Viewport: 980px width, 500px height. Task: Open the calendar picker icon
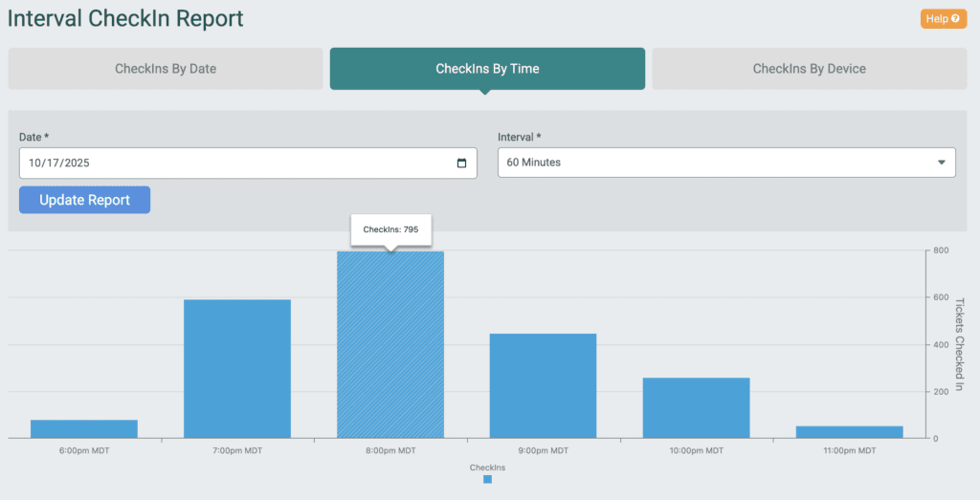(461, 163)
